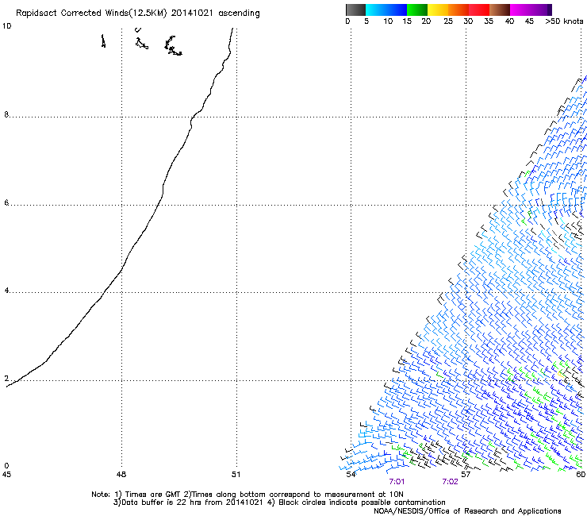The height and width of the screenshot is (516, 587).
Task: Click the legend tick label '25'
Action: pyautogui.click(x=448, y=21)
